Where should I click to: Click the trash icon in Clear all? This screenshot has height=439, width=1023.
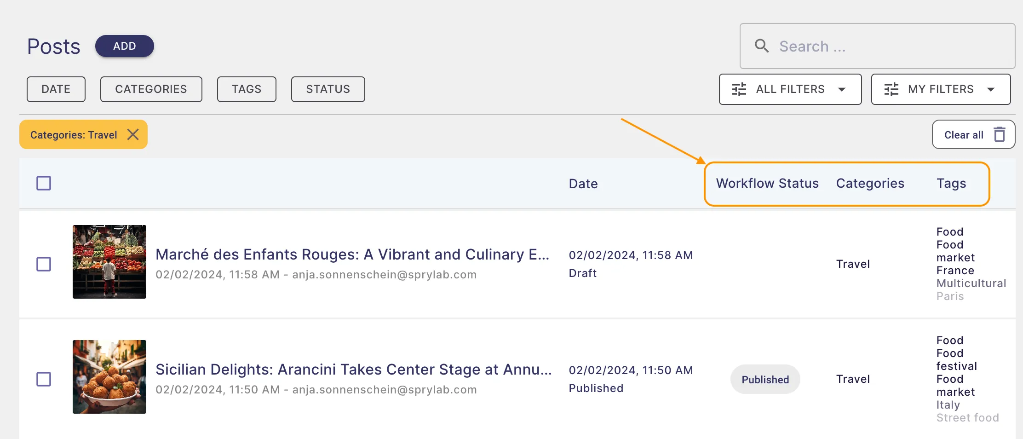click(x=1000, y=134)
